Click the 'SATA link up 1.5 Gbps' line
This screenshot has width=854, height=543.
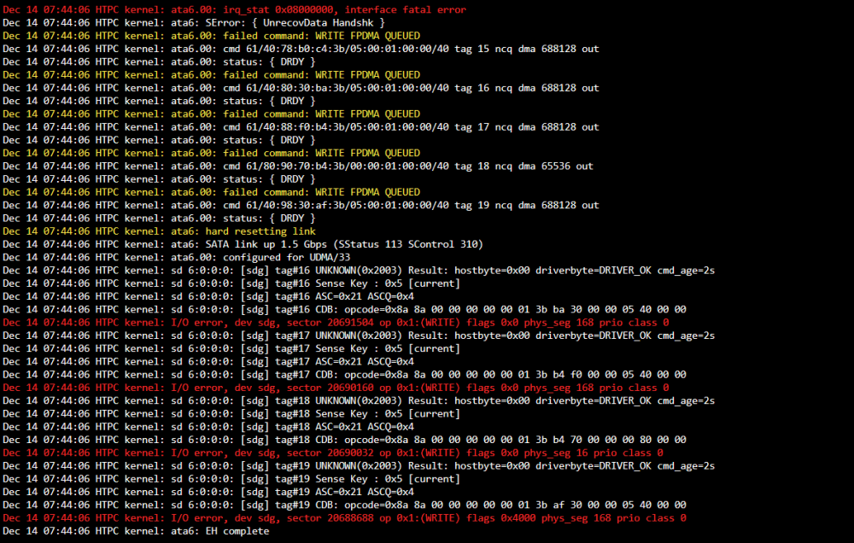click(x=243, y=244)
